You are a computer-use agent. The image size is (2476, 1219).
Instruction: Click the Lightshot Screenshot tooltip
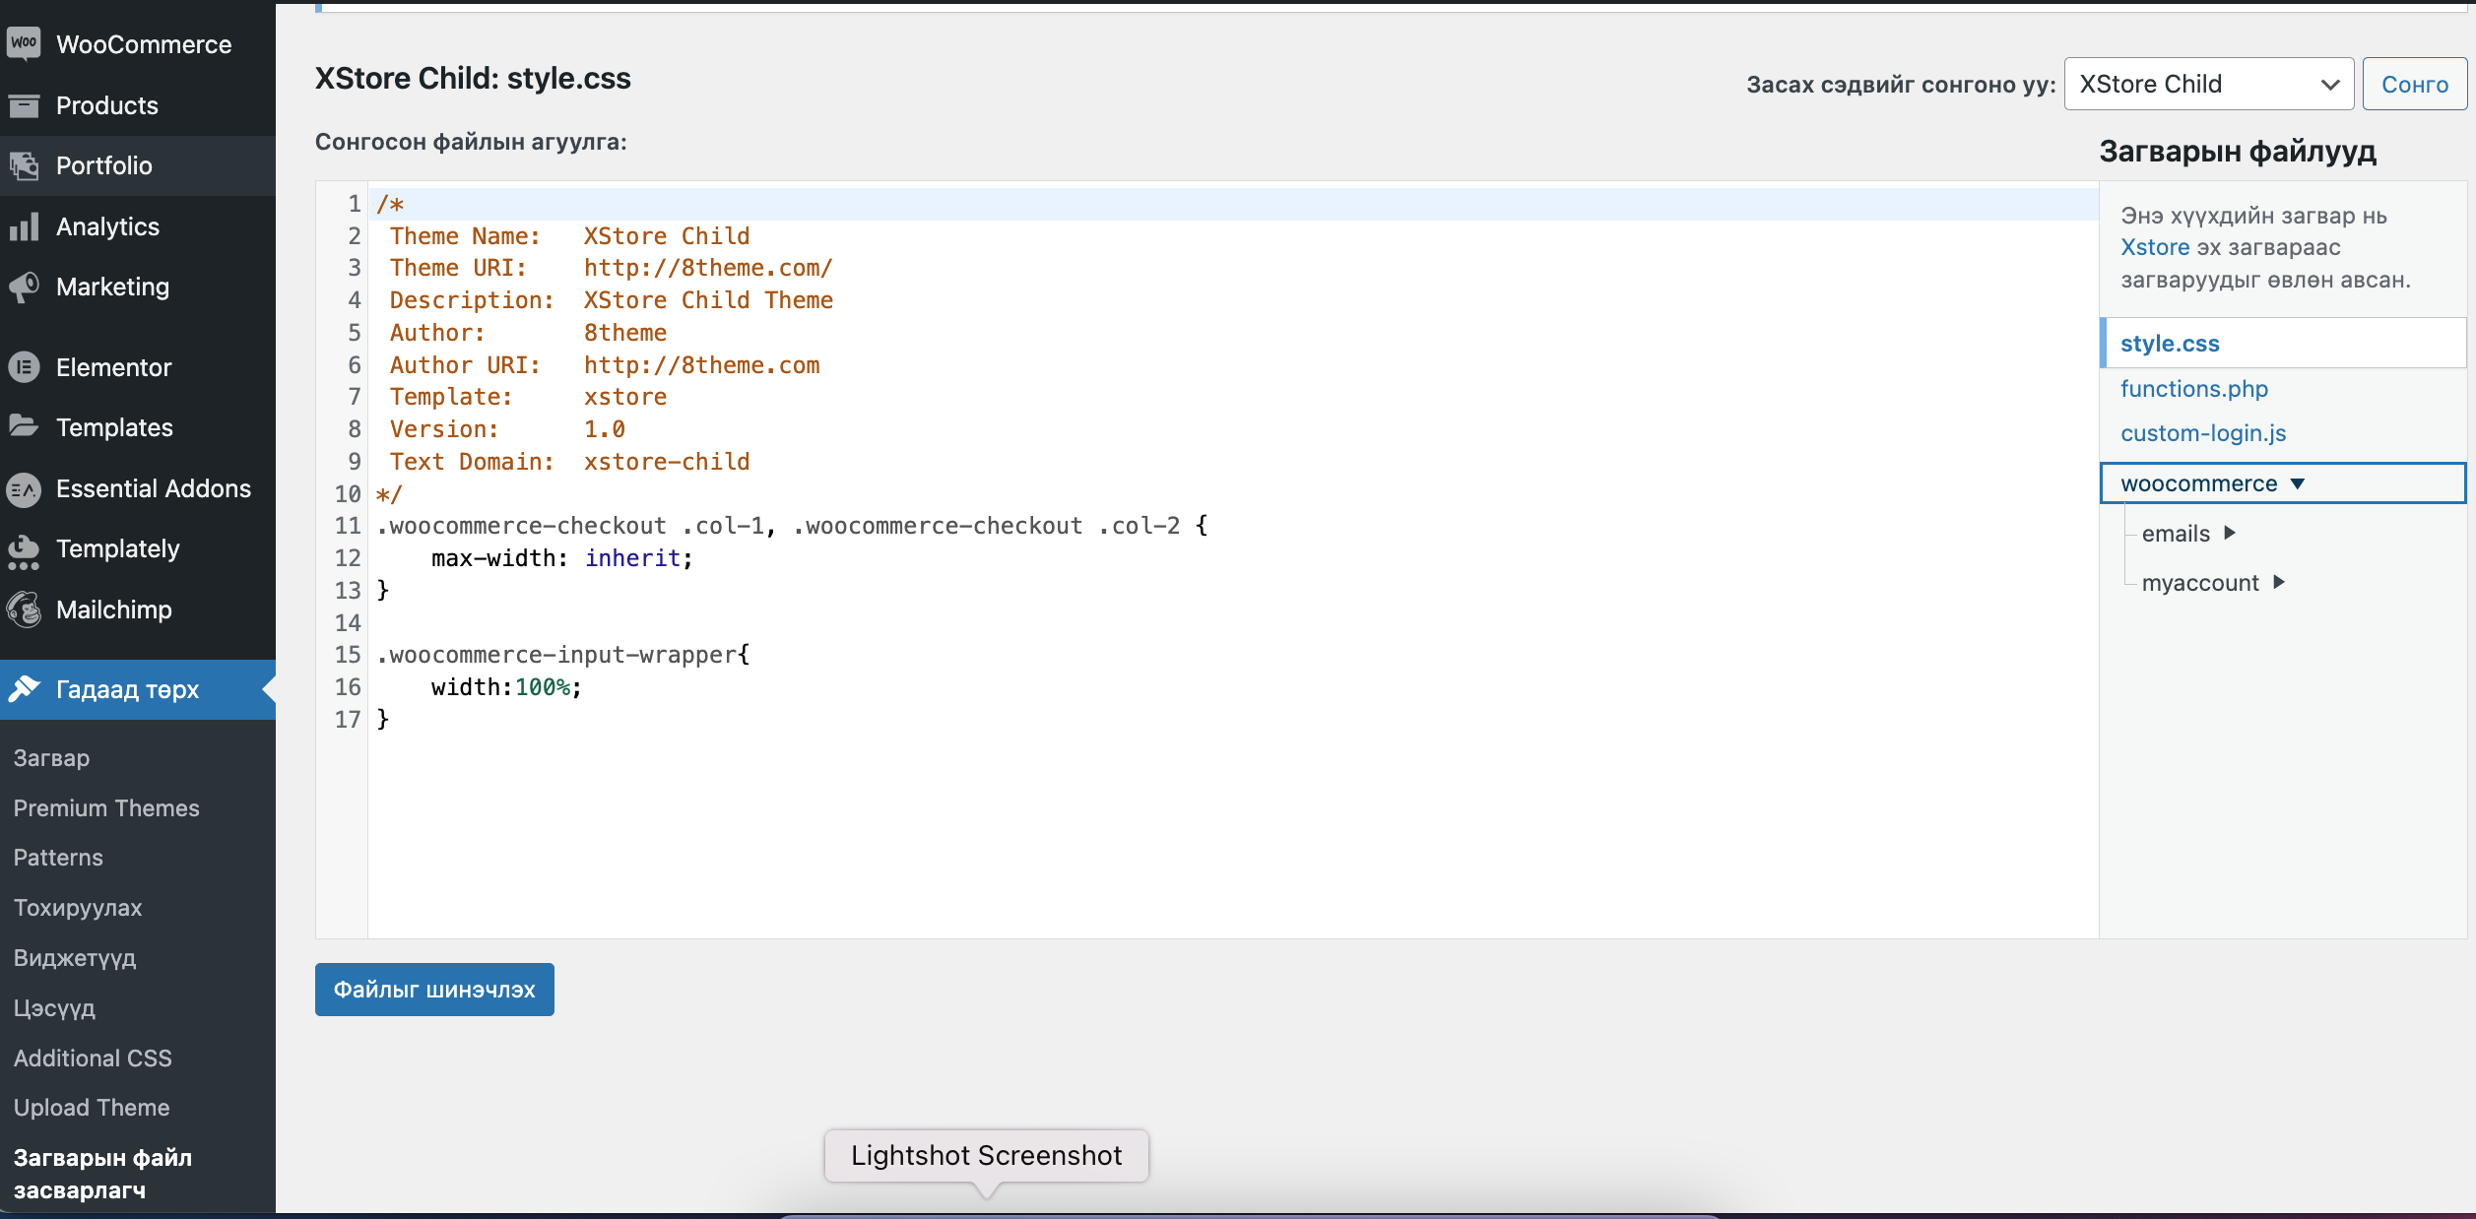click(986, 1155)
